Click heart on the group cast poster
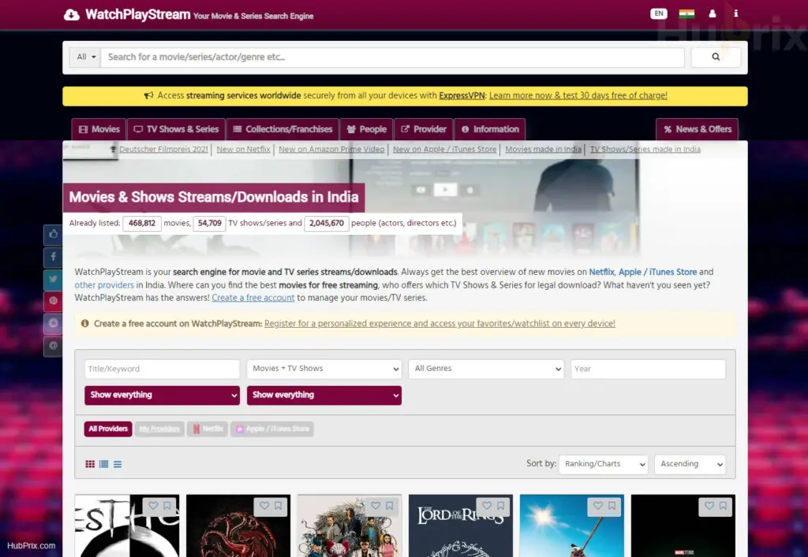 pos(376,506)
